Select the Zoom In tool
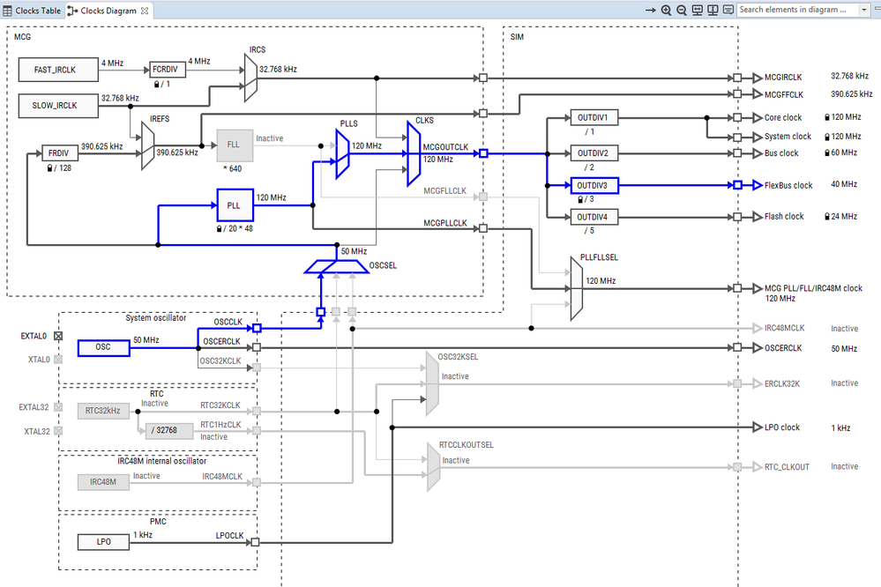Viewport: 881px width, 587px height. (x=667, y=10)
